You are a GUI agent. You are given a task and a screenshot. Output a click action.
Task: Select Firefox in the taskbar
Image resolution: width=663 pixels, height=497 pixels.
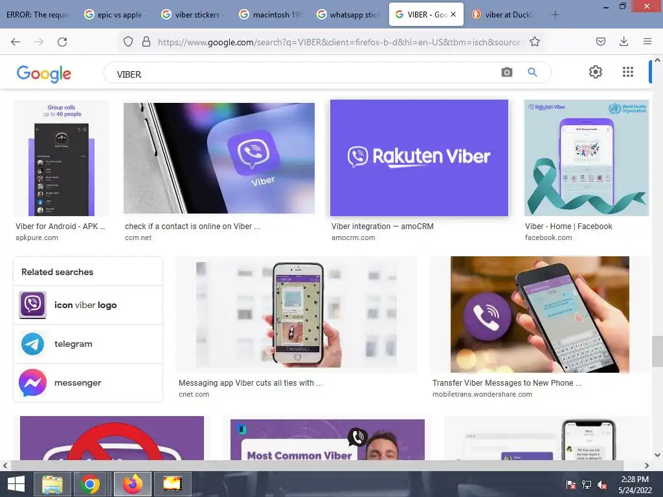pos(132,484)
